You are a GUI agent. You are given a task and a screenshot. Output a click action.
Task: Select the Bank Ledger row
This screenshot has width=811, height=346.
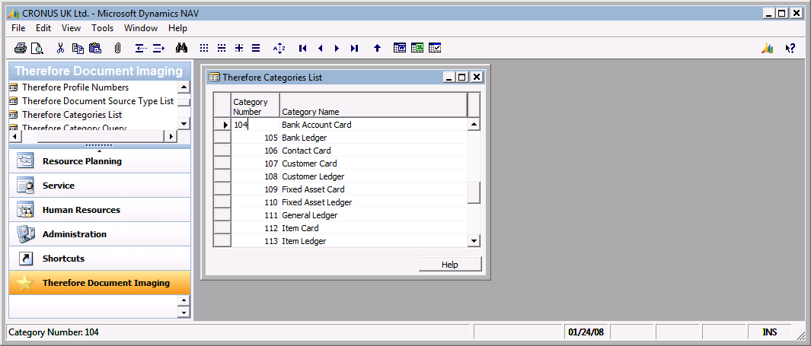349,138
